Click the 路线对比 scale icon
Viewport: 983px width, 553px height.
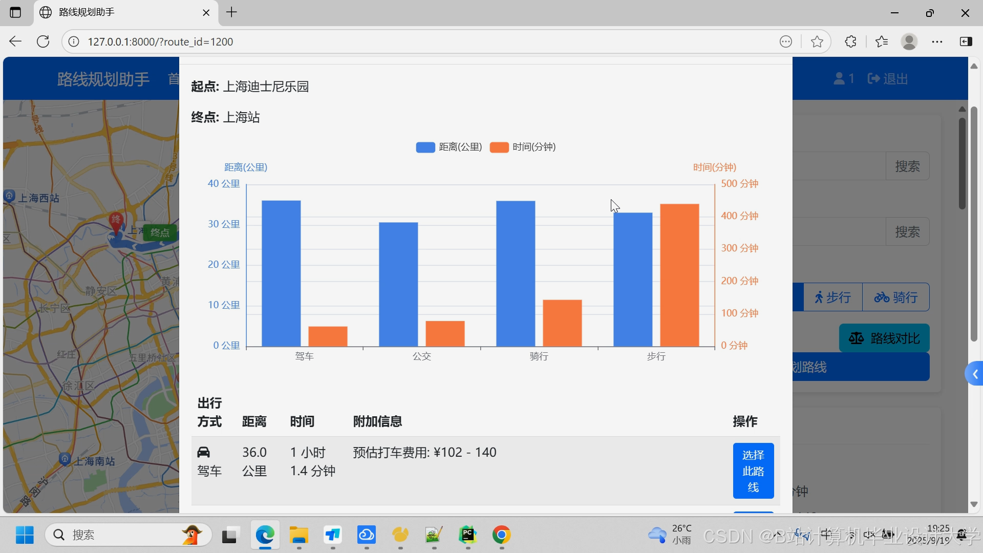856,338
